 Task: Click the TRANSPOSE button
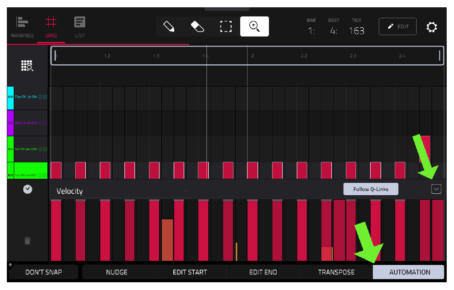(x=336, y=272)
